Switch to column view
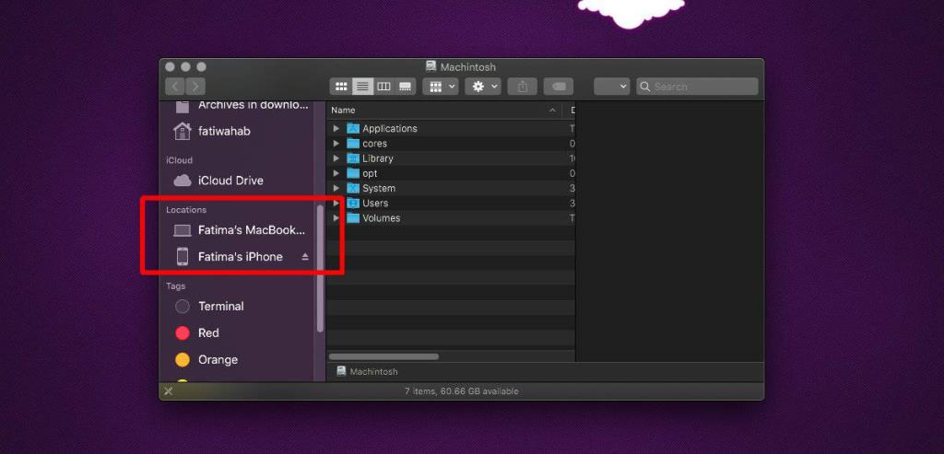 [x=383, y=87]
